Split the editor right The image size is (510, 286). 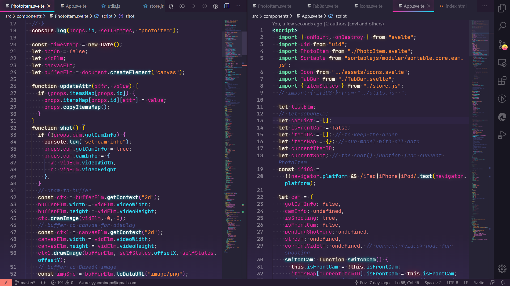click(x=227, y=6)
